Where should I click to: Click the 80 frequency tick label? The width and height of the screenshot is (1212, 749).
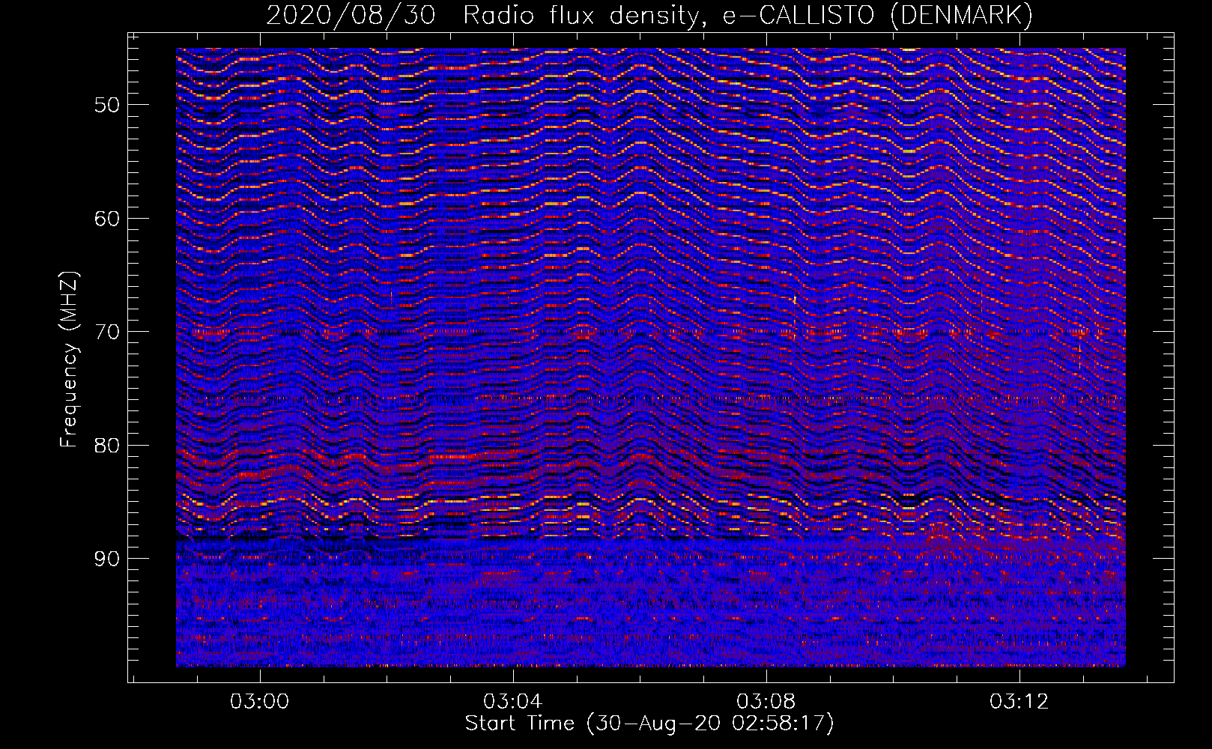coord(107,446)
